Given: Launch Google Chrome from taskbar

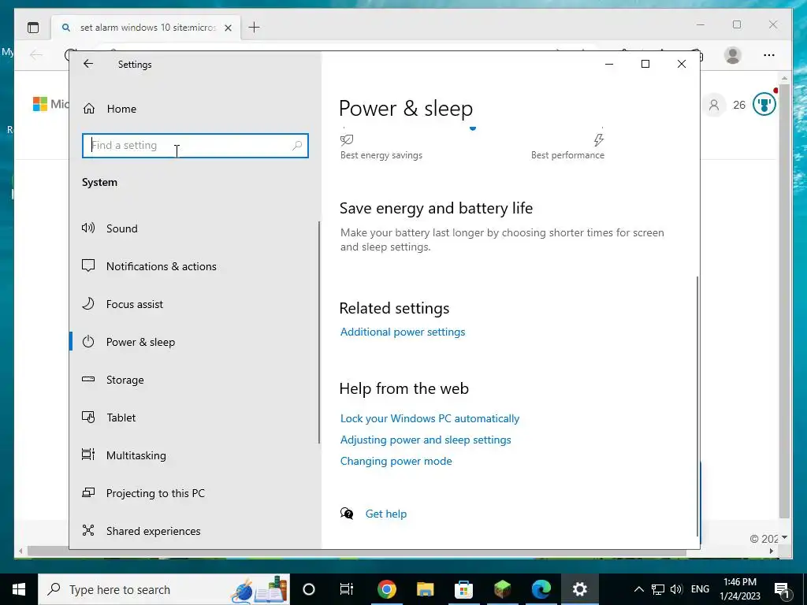Looking at the screenshot, I should 386,589.
